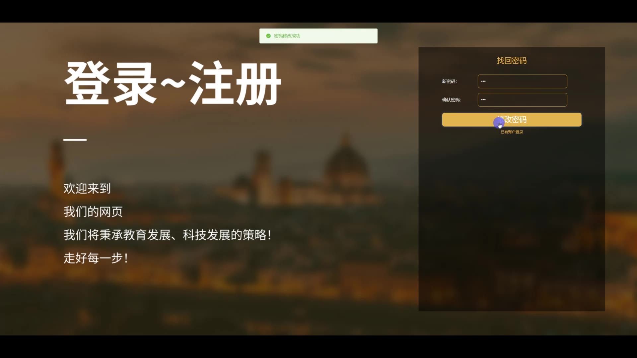Click the 走好每一步 text line
Viewport: 637px width, 358px height.
click(96, 258)
